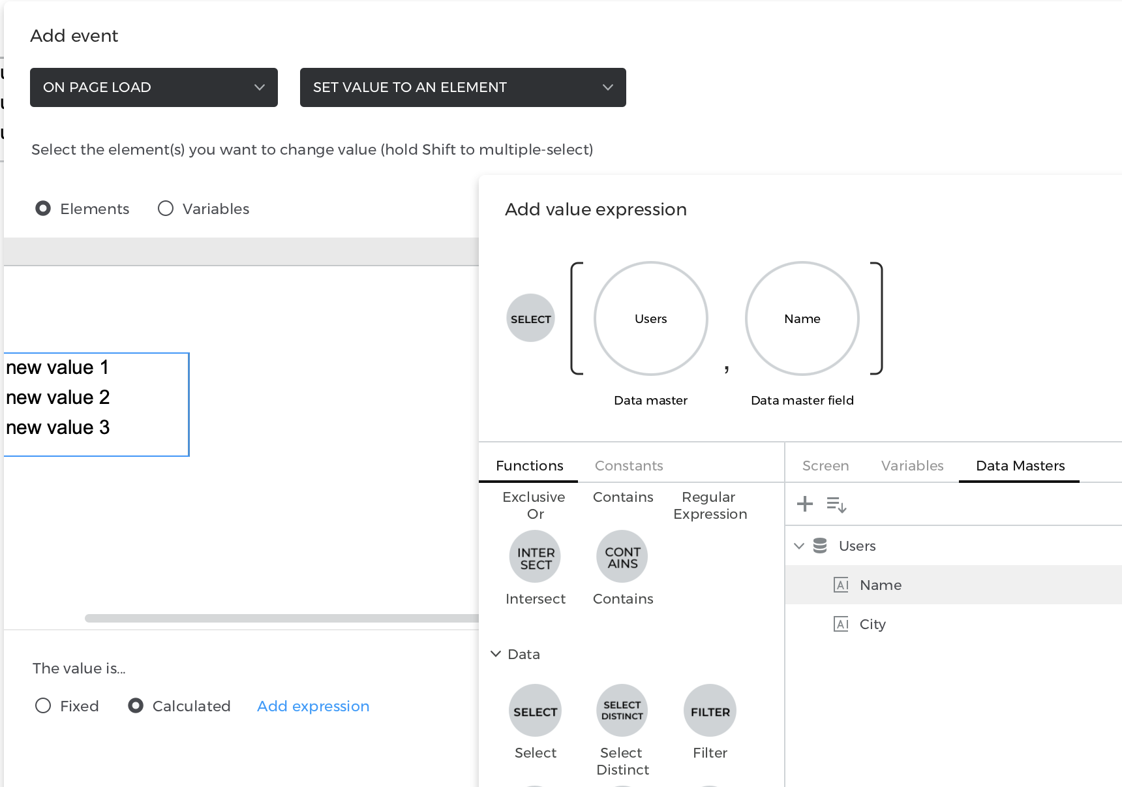Collapse the Users data master tree
The image size is (1122, 787).
tap(799, 546)
